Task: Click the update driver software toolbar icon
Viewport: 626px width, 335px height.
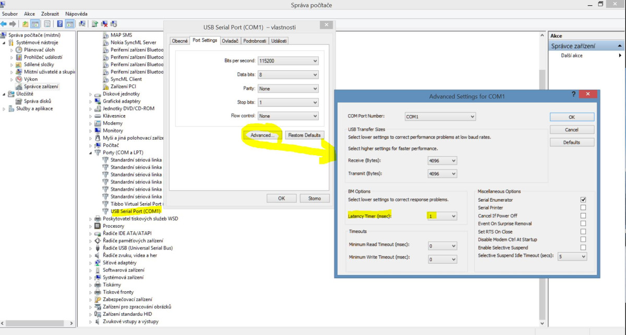Action: click(x=94, y=24)
